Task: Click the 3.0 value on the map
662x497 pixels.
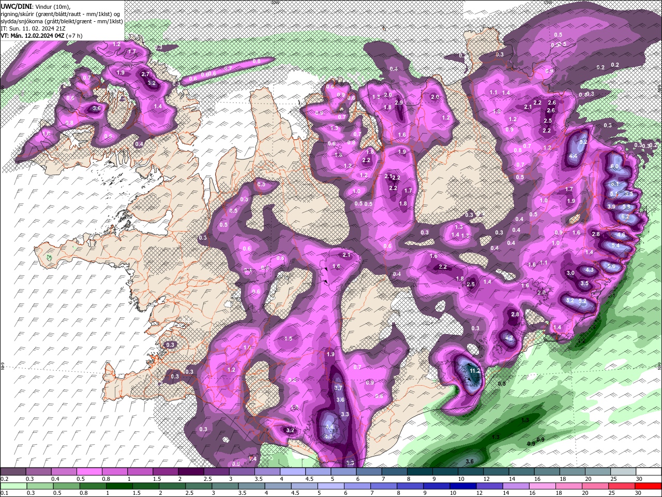Action: click(x=570, y=273)
